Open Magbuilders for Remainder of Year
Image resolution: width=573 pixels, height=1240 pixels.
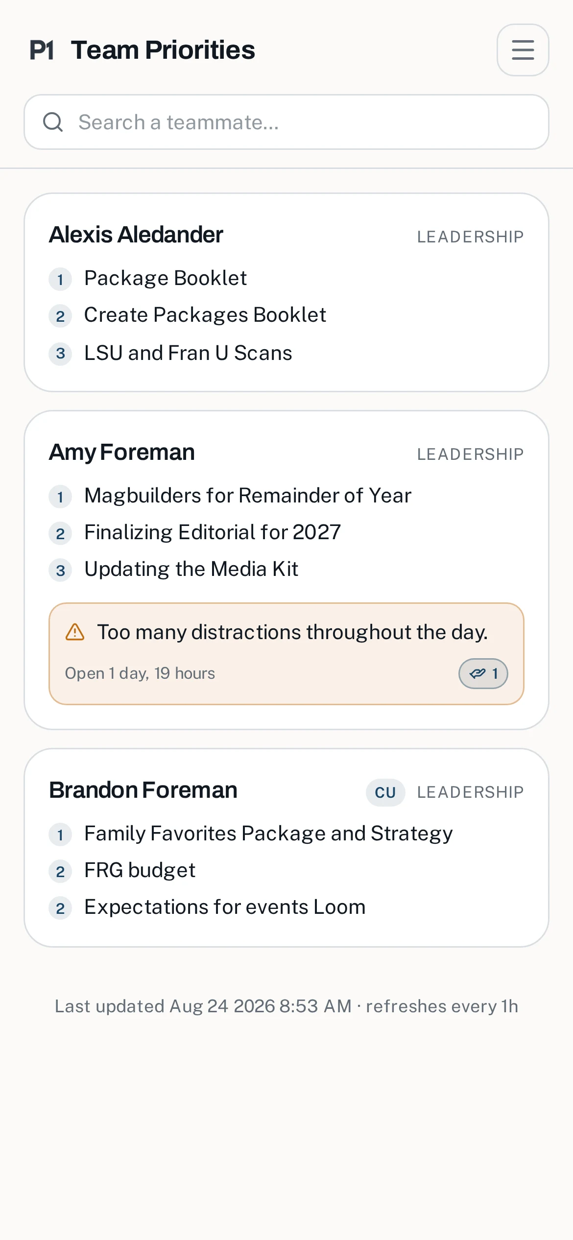coord(248,496)
